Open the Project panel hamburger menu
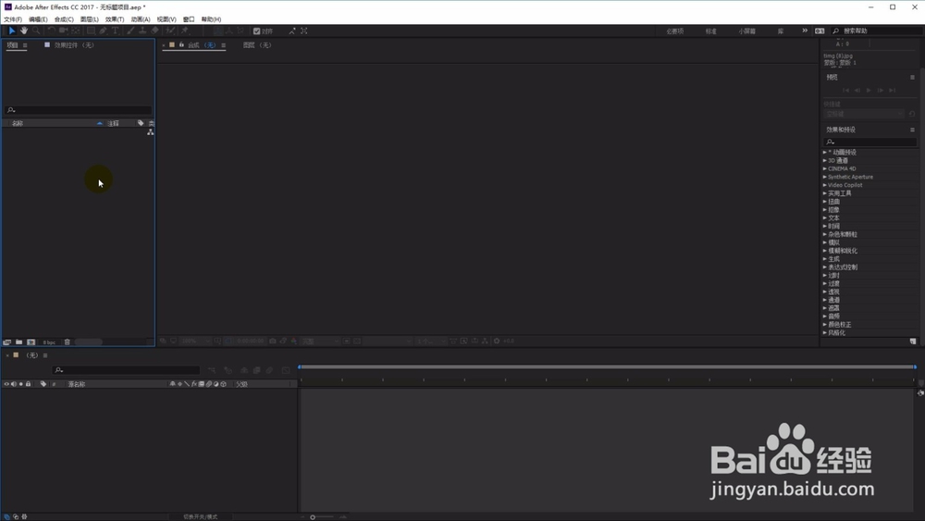 click(25, 45)
